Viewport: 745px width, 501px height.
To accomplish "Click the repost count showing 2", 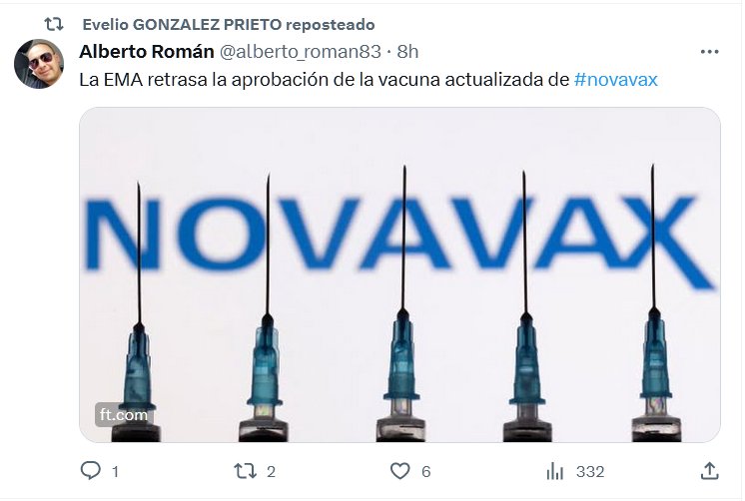I will pos(271,471).
